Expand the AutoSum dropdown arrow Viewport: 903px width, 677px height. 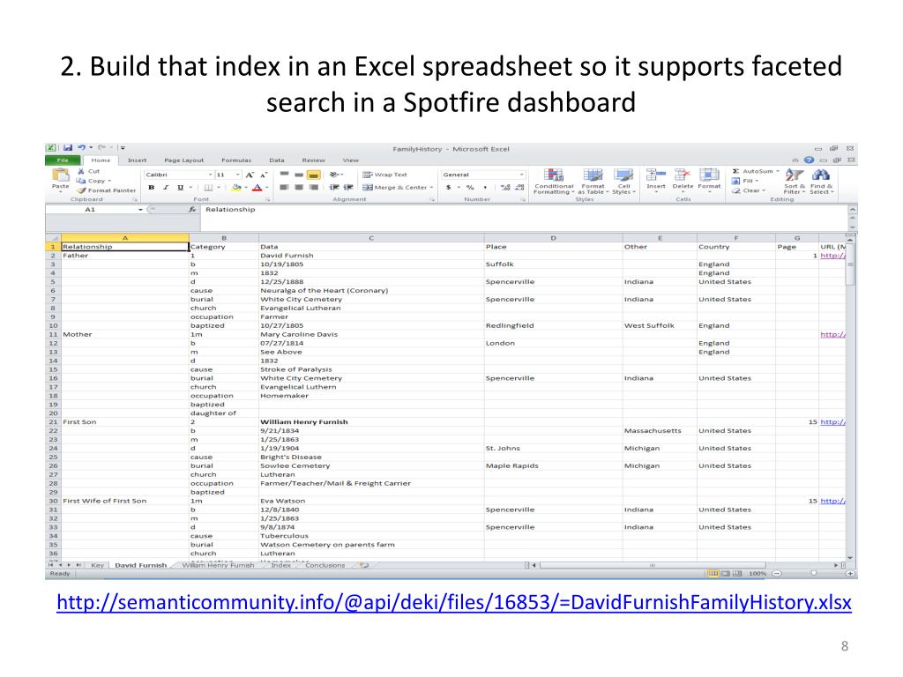[x=778, y=171]
